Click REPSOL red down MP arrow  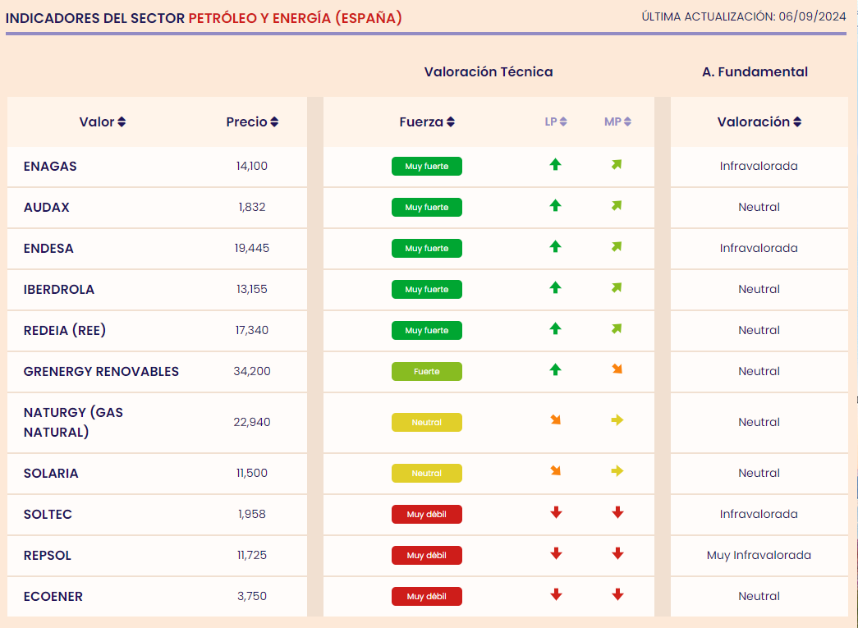click(617, 553)
